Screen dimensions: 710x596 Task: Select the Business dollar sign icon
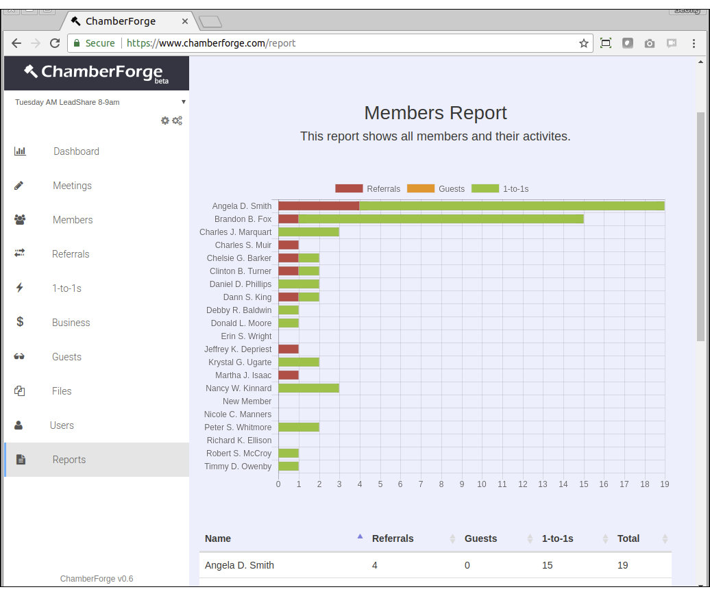(x=20, y=322)
